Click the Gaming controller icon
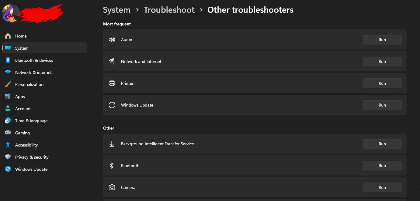Viewport: 420px width, 201px height. tap(8, 133)
